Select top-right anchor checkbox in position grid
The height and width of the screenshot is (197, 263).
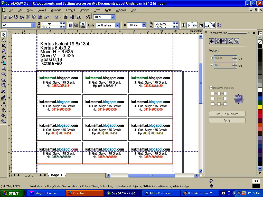click(x=225, y=94)
